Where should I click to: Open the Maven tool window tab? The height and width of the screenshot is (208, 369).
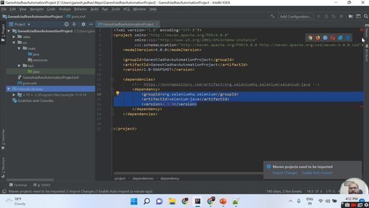[x=367, y=30]
